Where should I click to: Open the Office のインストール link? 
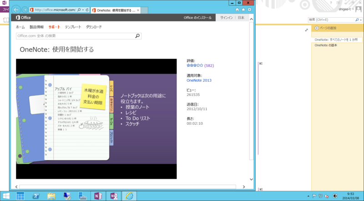click(197, 18)
